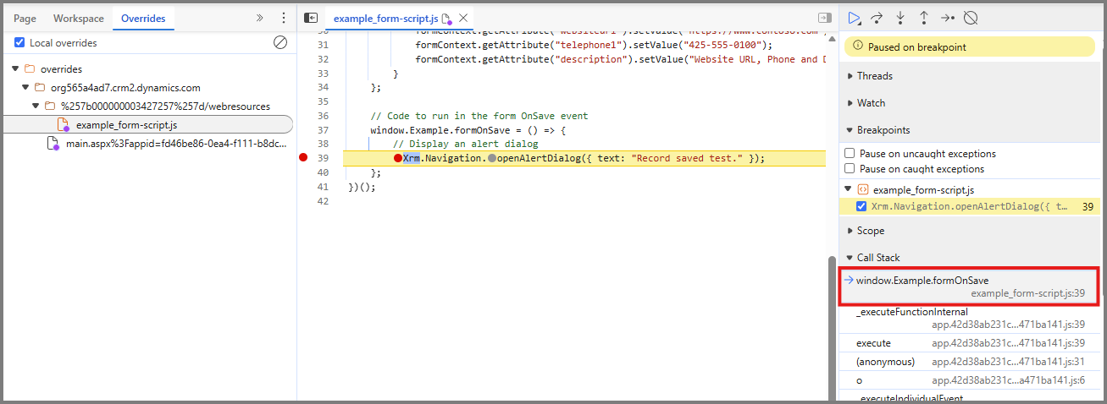Click inline red breakpoint before Xrm
This screenshot has height=404, width=1107.
pyautogui.click(x=397, y=158)
